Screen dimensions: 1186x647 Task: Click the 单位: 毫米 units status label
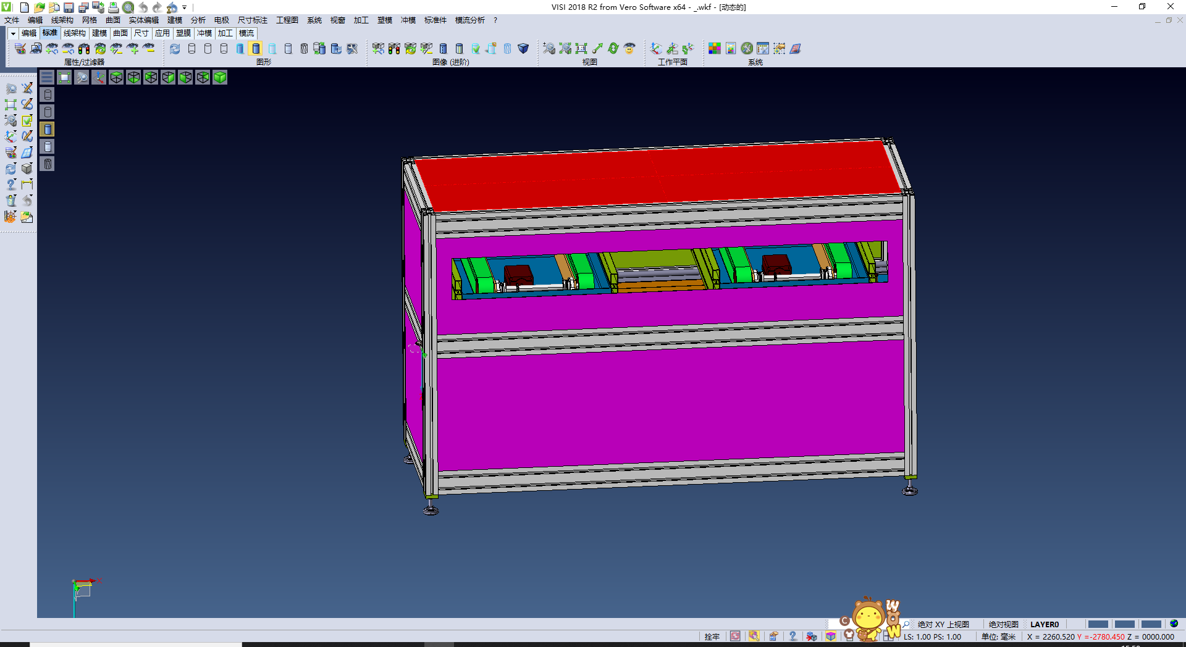998,637
